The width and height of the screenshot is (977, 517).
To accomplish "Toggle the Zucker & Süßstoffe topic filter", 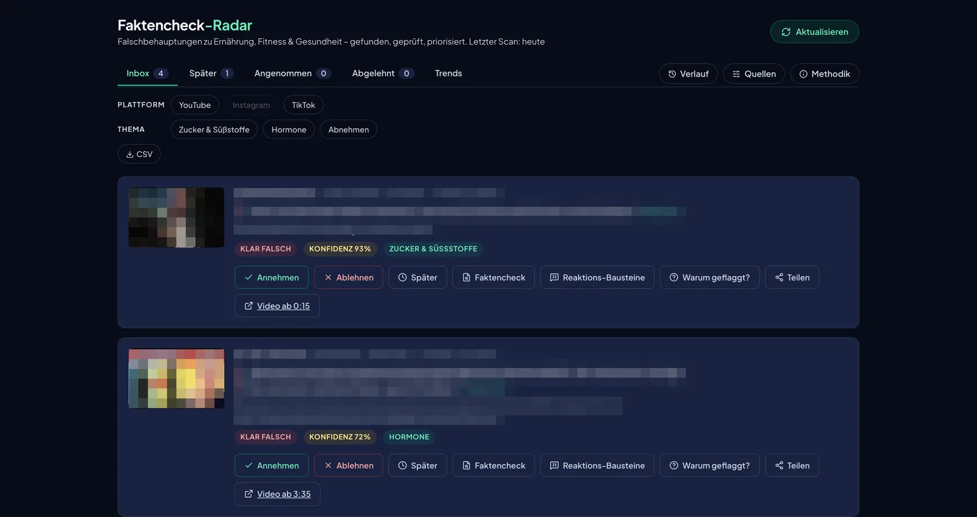I will tap(214, 129).
